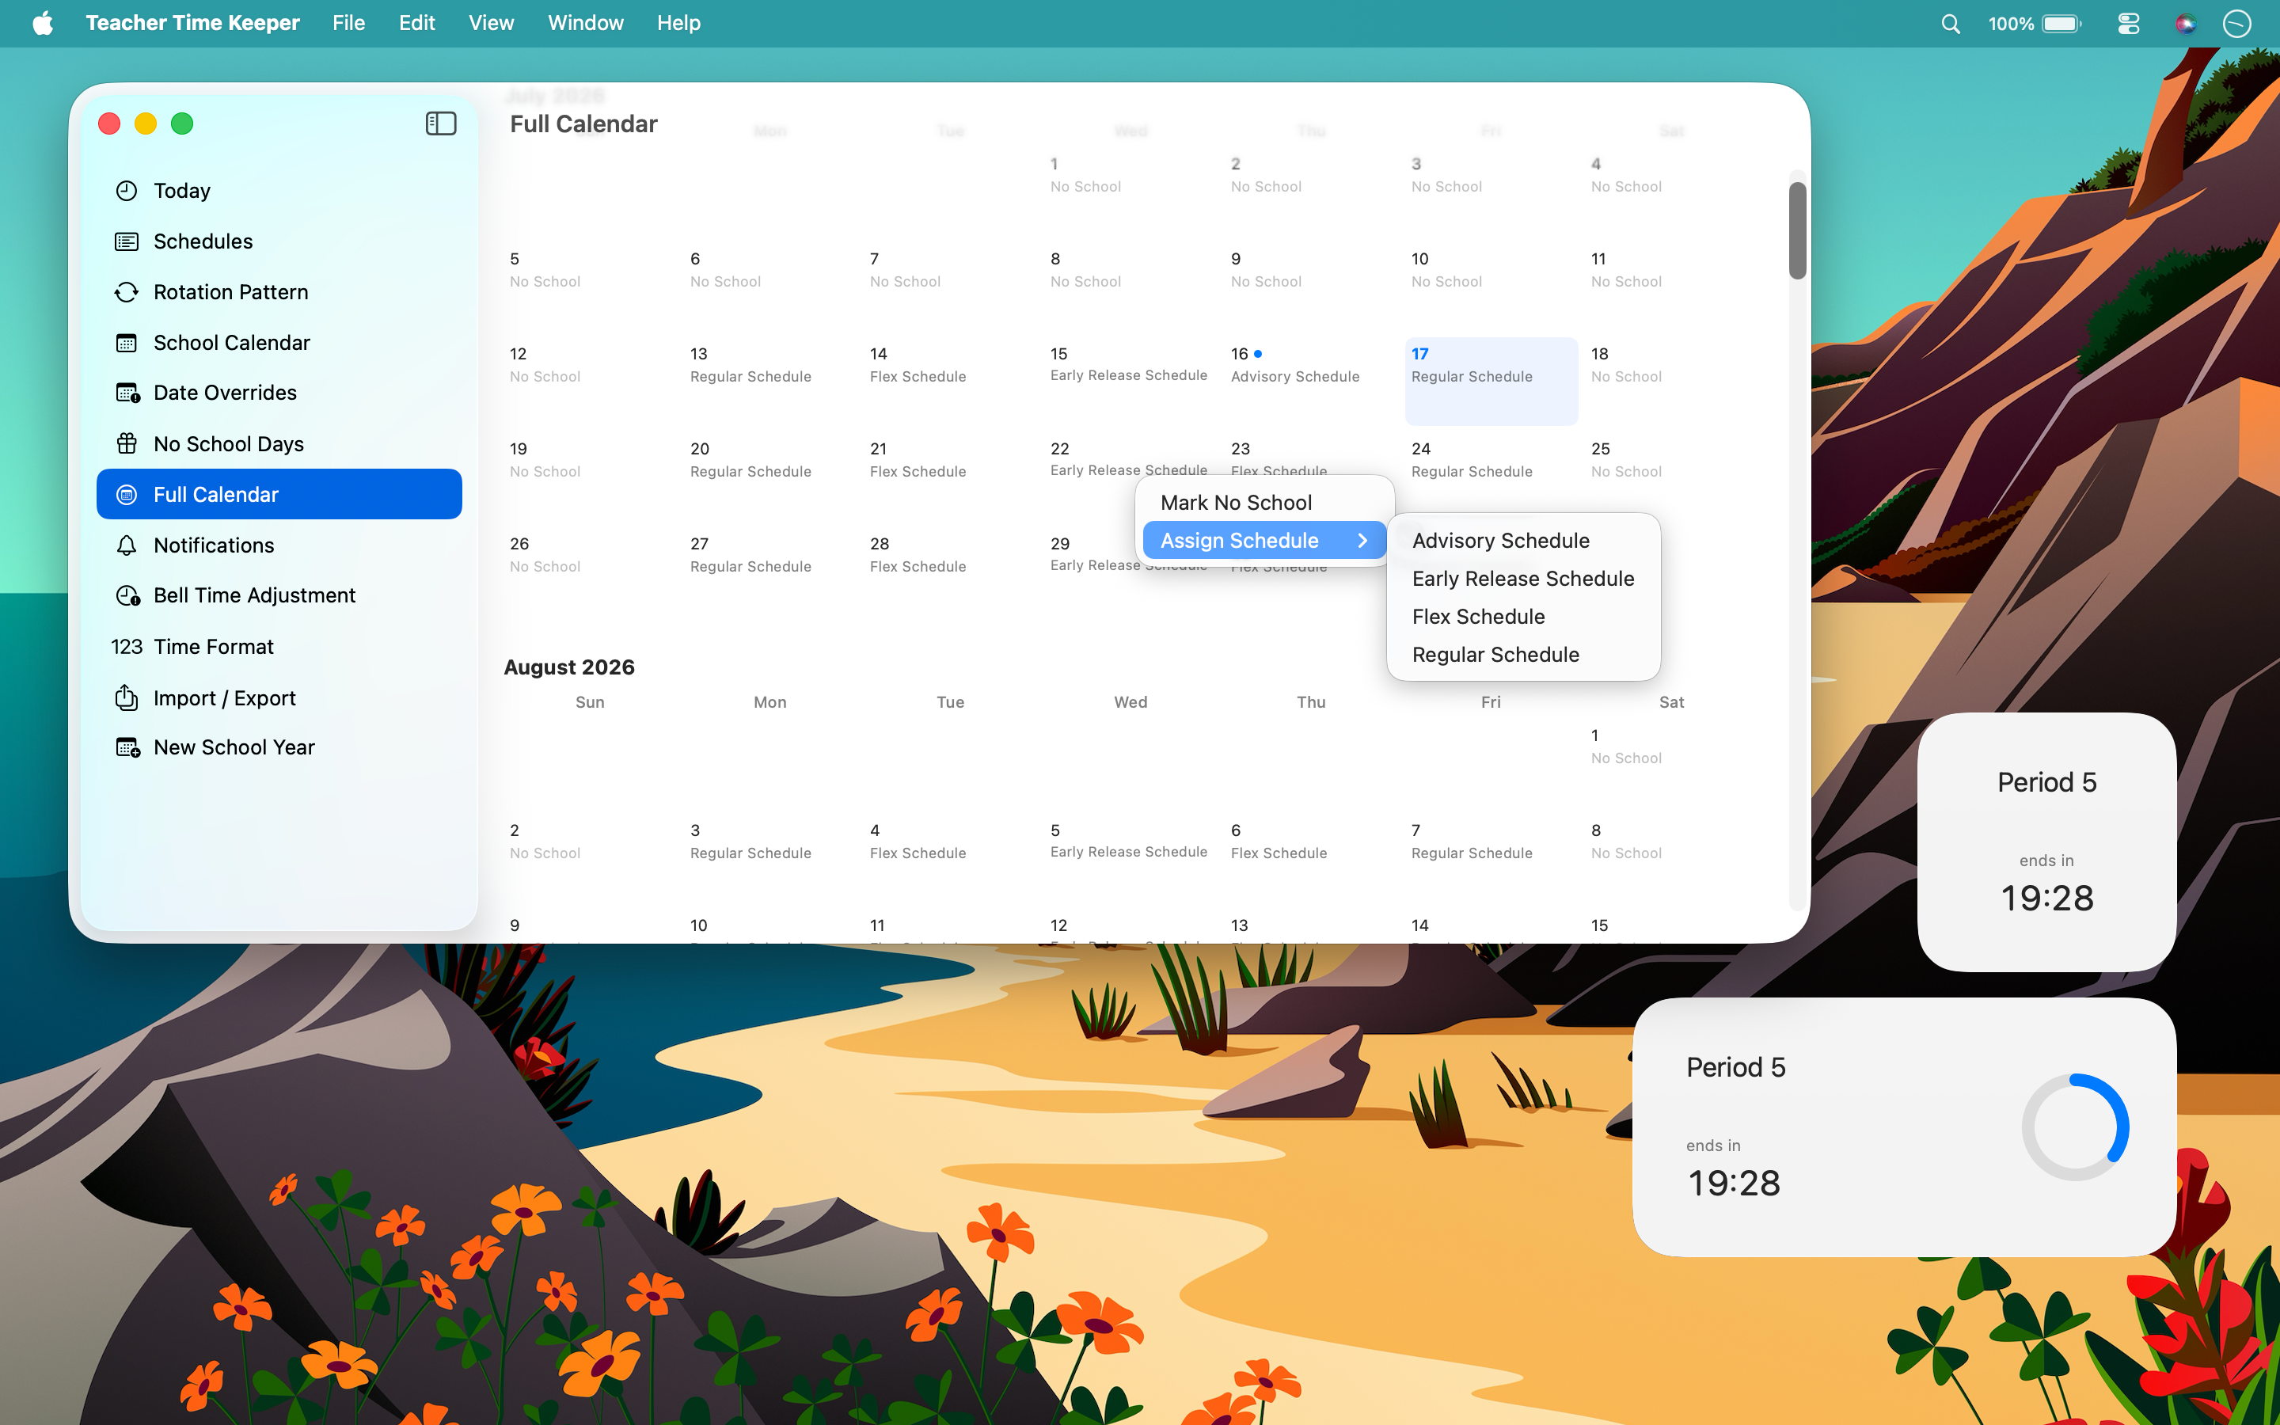
Task: Click the No School Days gift icon
Action: click(126, 443)
